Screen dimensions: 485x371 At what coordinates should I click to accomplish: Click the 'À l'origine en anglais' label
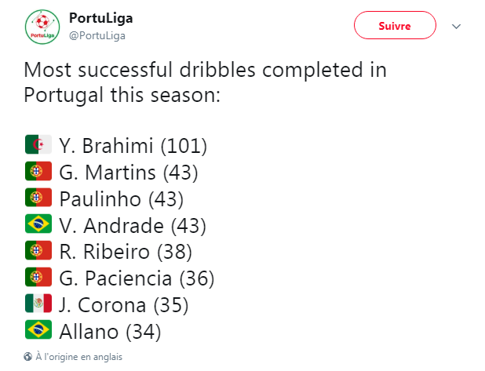[79, 356]
